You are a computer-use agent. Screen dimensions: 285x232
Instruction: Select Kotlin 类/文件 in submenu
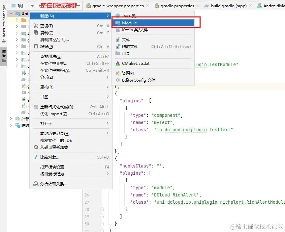[x=153, y=30]
